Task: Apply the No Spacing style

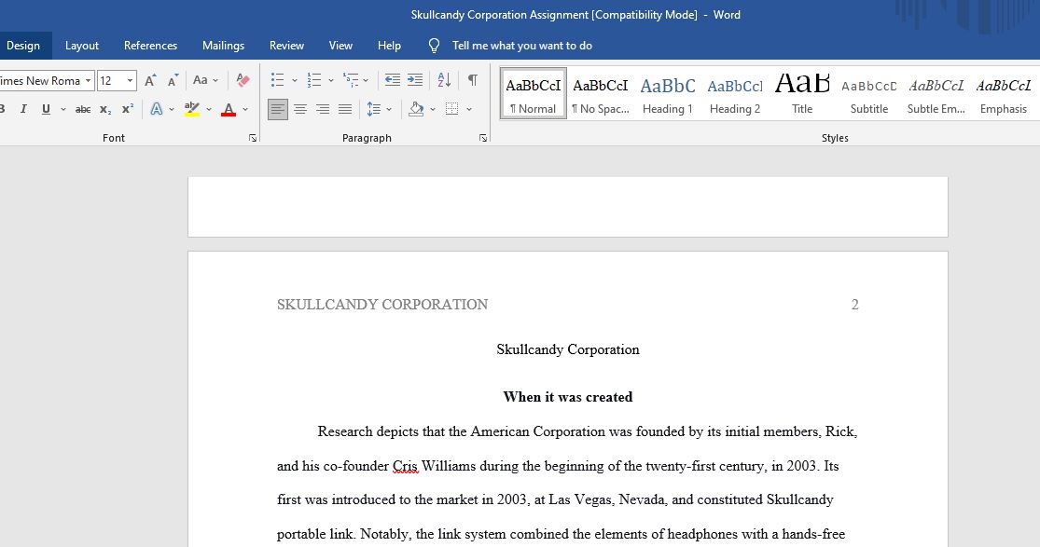Action: [601, 93]
